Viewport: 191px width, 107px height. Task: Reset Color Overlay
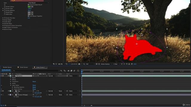(34, 89)
